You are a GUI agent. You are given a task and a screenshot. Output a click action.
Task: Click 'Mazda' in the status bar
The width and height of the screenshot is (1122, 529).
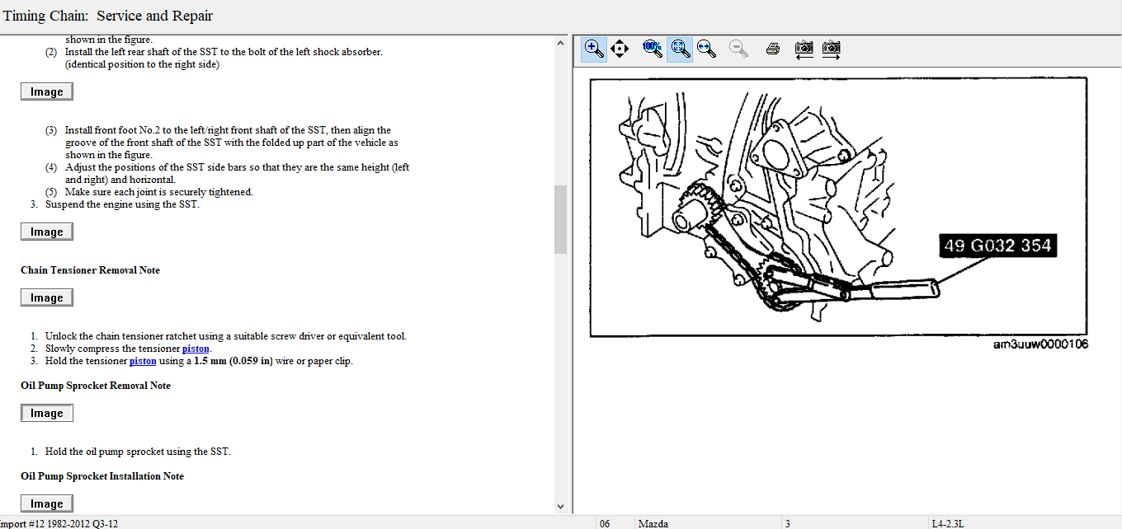653,523
